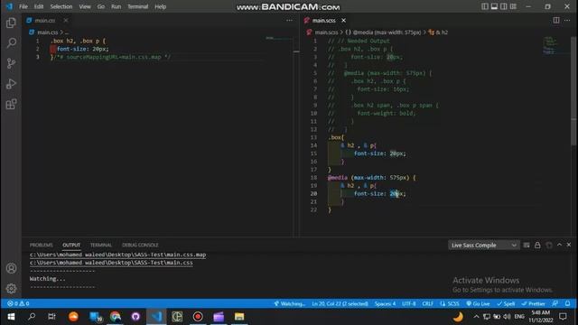
Task: Toggle the Spell checker status item
Action: coord(506,303)
